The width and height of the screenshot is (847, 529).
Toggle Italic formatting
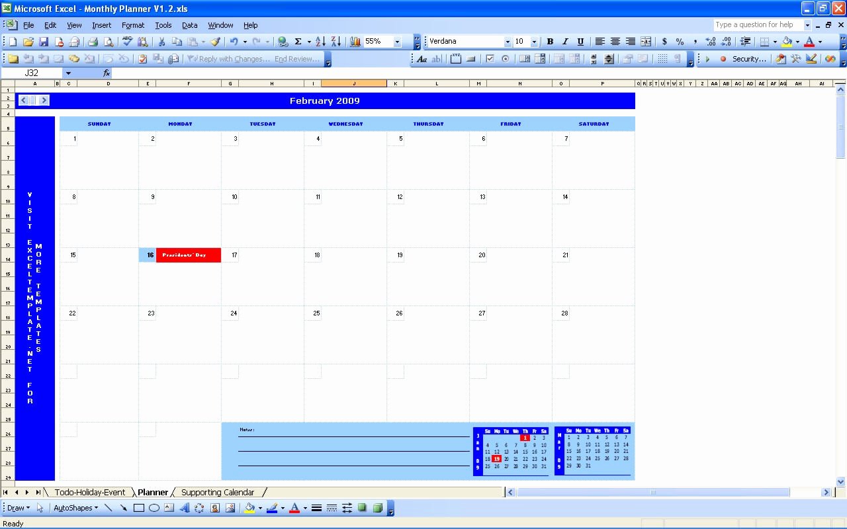pyautogui.click(x=565, y=42)
